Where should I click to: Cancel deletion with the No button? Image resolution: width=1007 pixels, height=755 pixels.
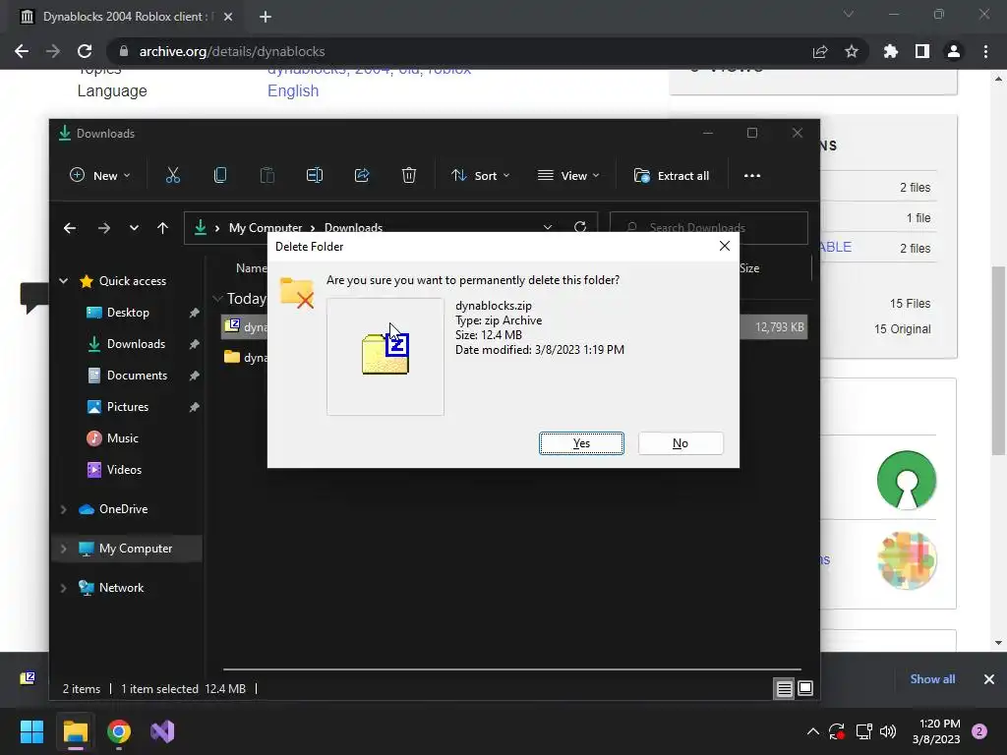pos(681,443)
